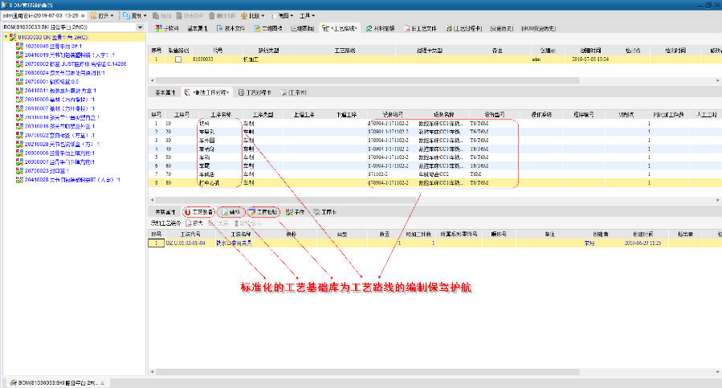722x388 pixels.
Task: Open the 打开 toolbar dropdown
Action: coord(102,15)
